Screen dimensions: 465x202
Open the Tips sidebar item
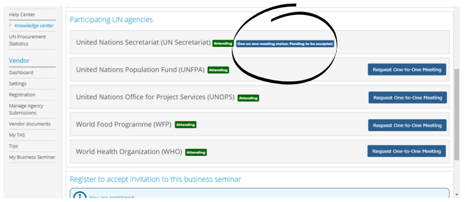pos(13,146)
